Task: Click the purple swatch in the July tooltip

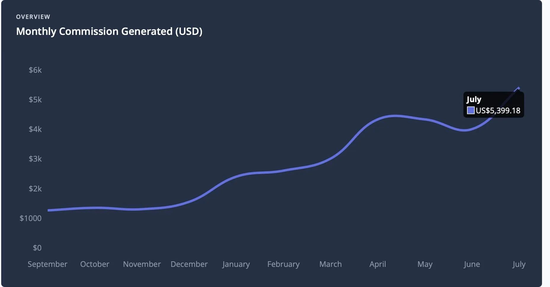Action: coord(471,110)
